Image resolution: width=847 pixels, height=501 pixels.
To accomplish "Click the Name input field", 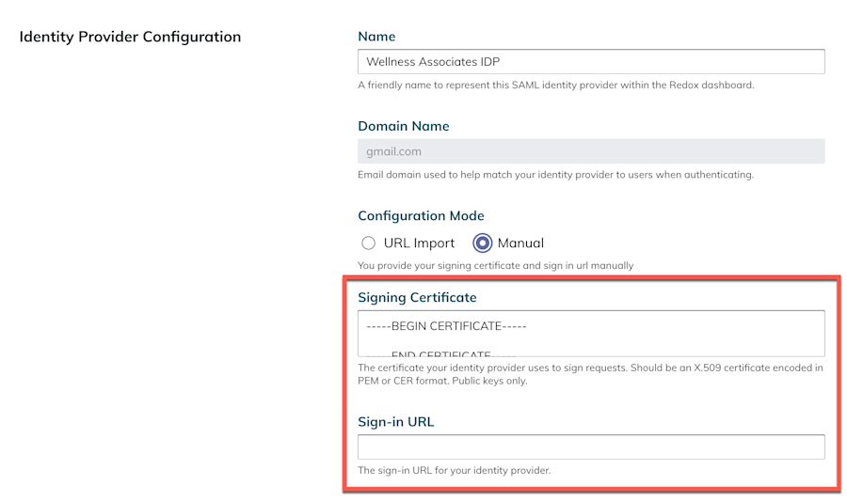I will pyautogui.click(x=591, y=61).
